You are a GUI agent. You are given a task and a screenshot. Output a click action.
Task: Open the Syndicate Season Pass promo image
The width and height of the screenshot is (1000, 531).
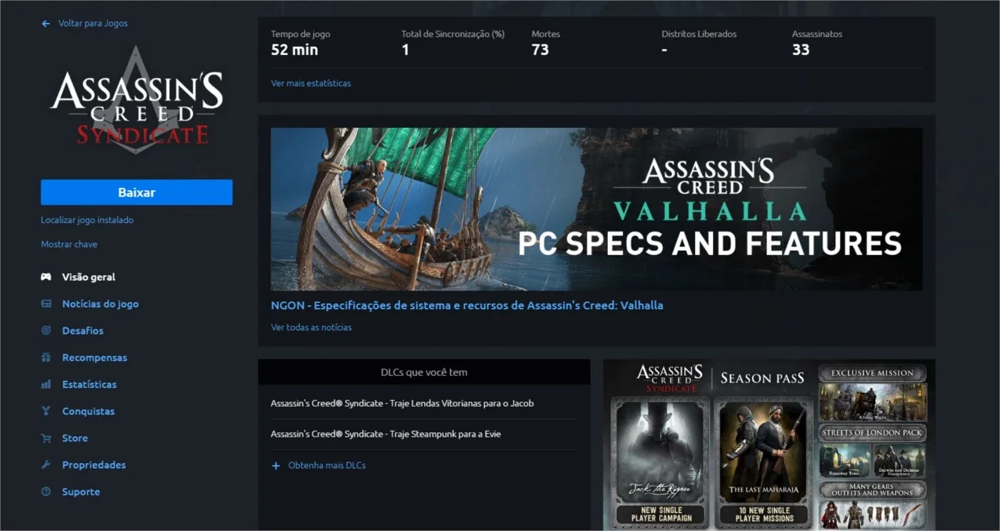point(769,445)
